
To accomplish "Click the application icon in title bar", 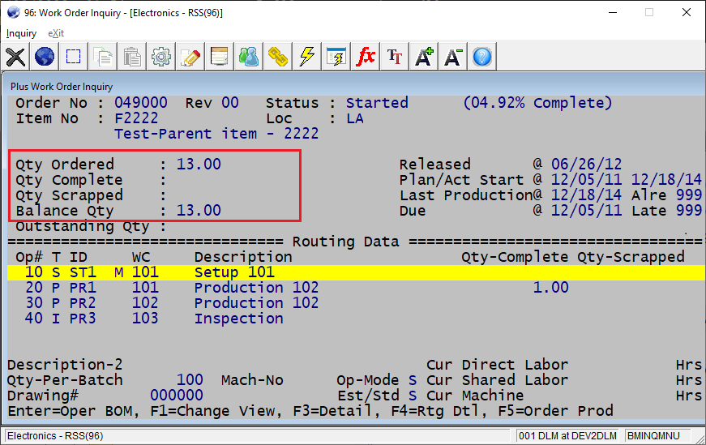I will pyautogui.click(x=14, y=12).
